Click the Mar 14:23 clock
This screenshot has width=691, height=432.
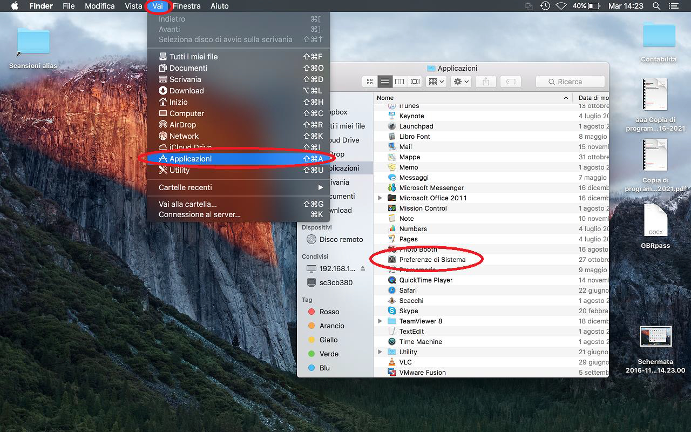point(626,6)
